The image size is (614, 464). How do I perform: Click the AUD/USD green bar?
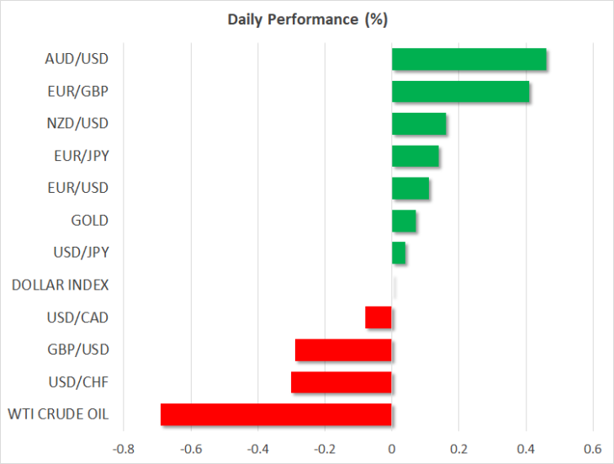(x=469, y=59)
